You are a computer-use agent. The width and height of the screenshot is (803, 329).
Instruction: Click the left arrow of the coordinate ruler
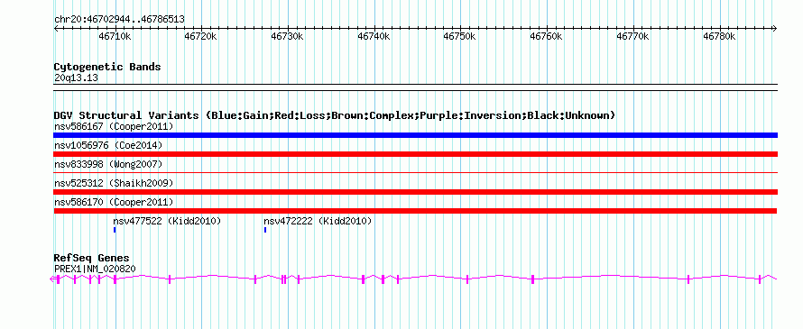(x=56, y=28)
